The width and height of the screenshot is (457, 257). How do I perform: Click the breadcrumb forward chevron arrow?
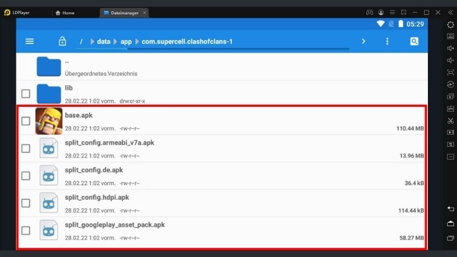click(x=363, y=41)
